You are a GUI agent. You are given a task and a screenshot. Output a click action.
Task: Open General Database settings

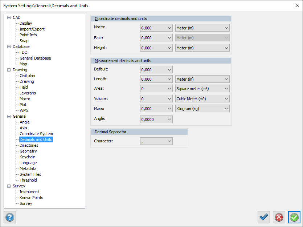(x=35, y=58)
